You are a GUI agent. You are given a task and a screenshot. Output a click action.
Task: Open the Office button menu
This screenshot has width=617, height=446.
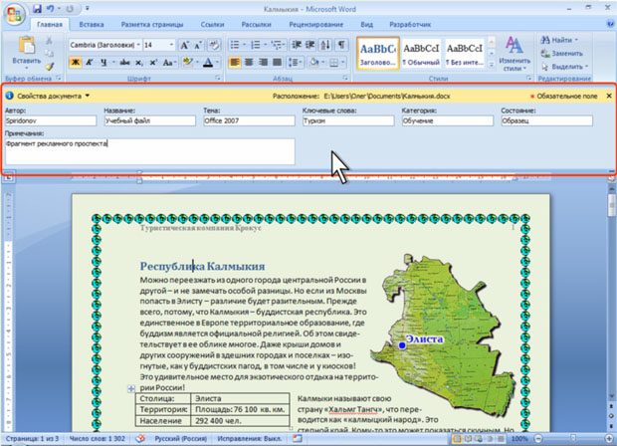pos(15,15)
